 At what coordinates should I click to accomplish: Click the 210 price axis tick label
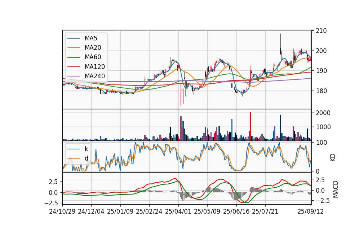point(321,31)
